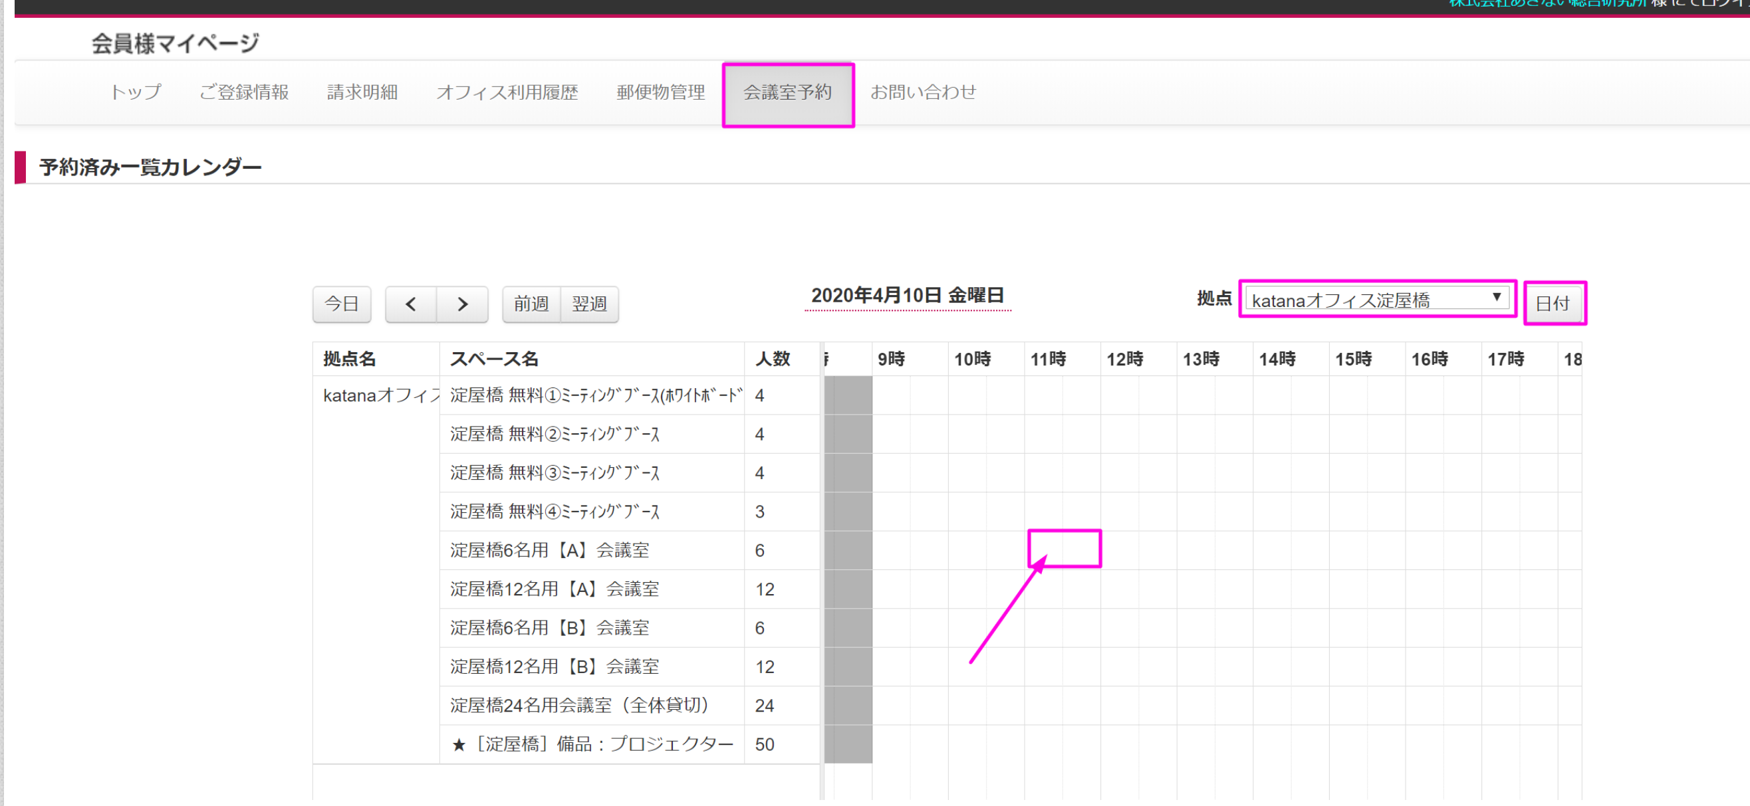Open 請求明細 menu item
This screenshot has width=1750, height=806.
tap(362, 92)
